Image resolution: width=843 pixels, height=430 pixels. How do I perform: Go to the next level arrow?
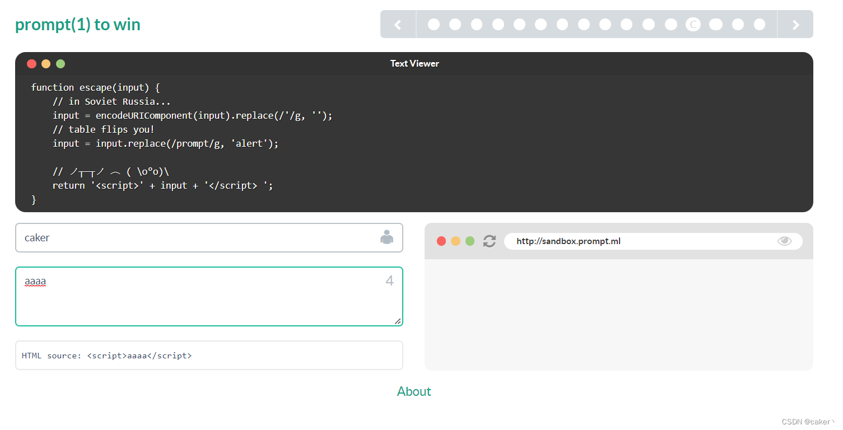[795, 24]
